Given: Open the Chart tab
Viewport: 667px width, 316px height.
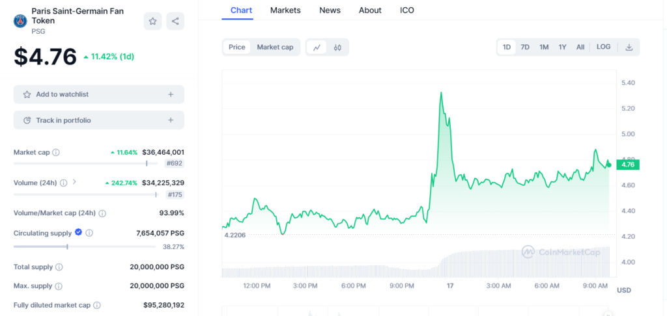Looking at the screenshot, I should pyautogui.click(x=241, y=10).
